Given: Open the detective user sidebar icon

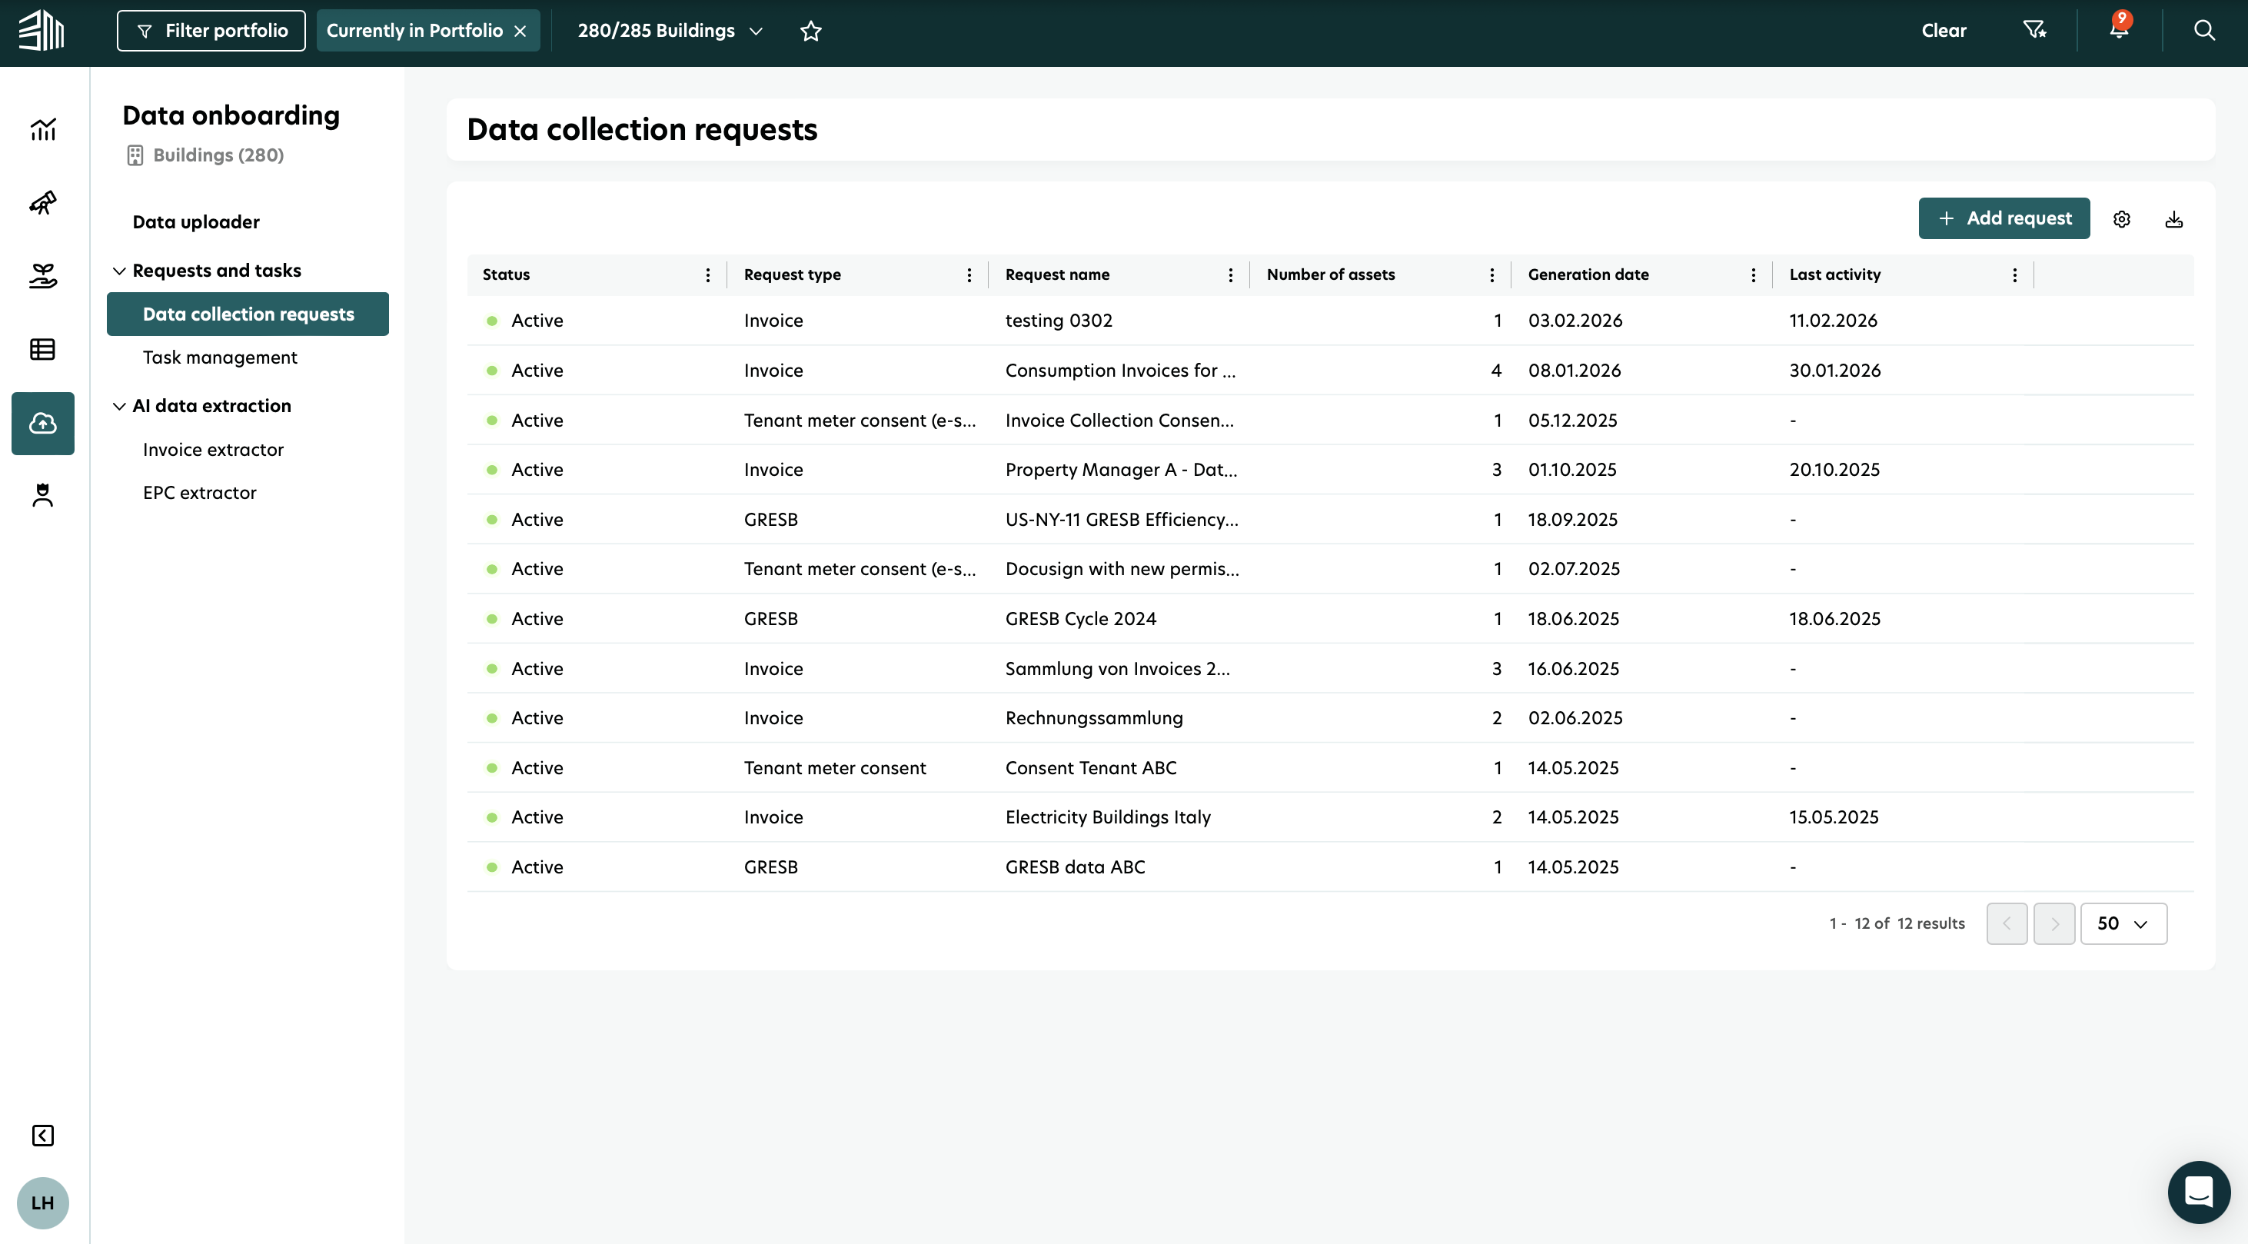Looking at the screenshot, I should tap(43, 495).
